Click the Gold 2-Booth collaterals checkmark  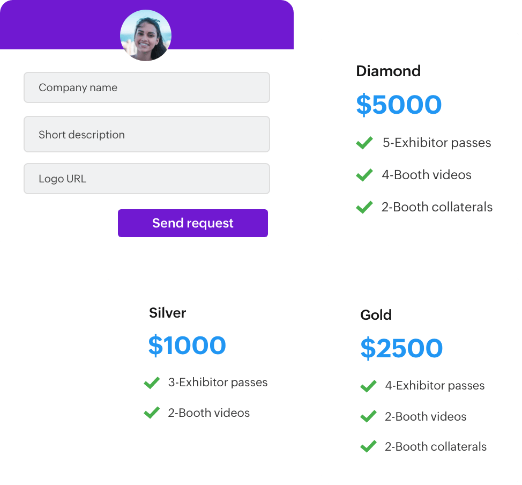[368, 446]
